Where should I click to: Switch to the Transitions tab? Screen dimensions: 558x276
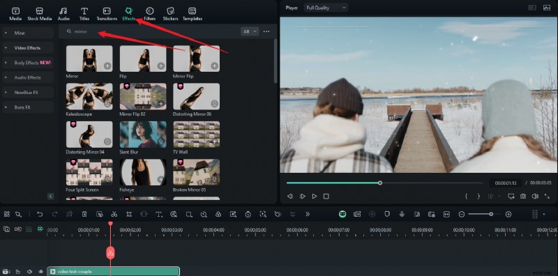click(107, 14)
